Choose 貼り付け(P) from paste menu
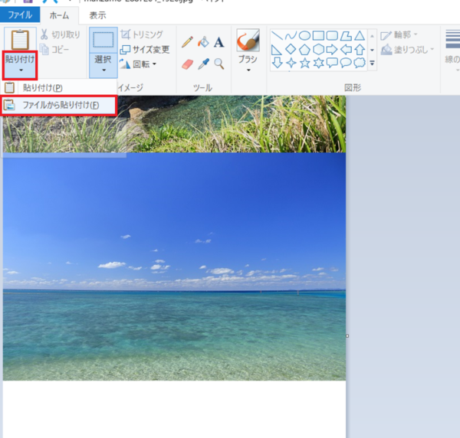The width and height of the screenshot is (460, 438). [59, 87]
